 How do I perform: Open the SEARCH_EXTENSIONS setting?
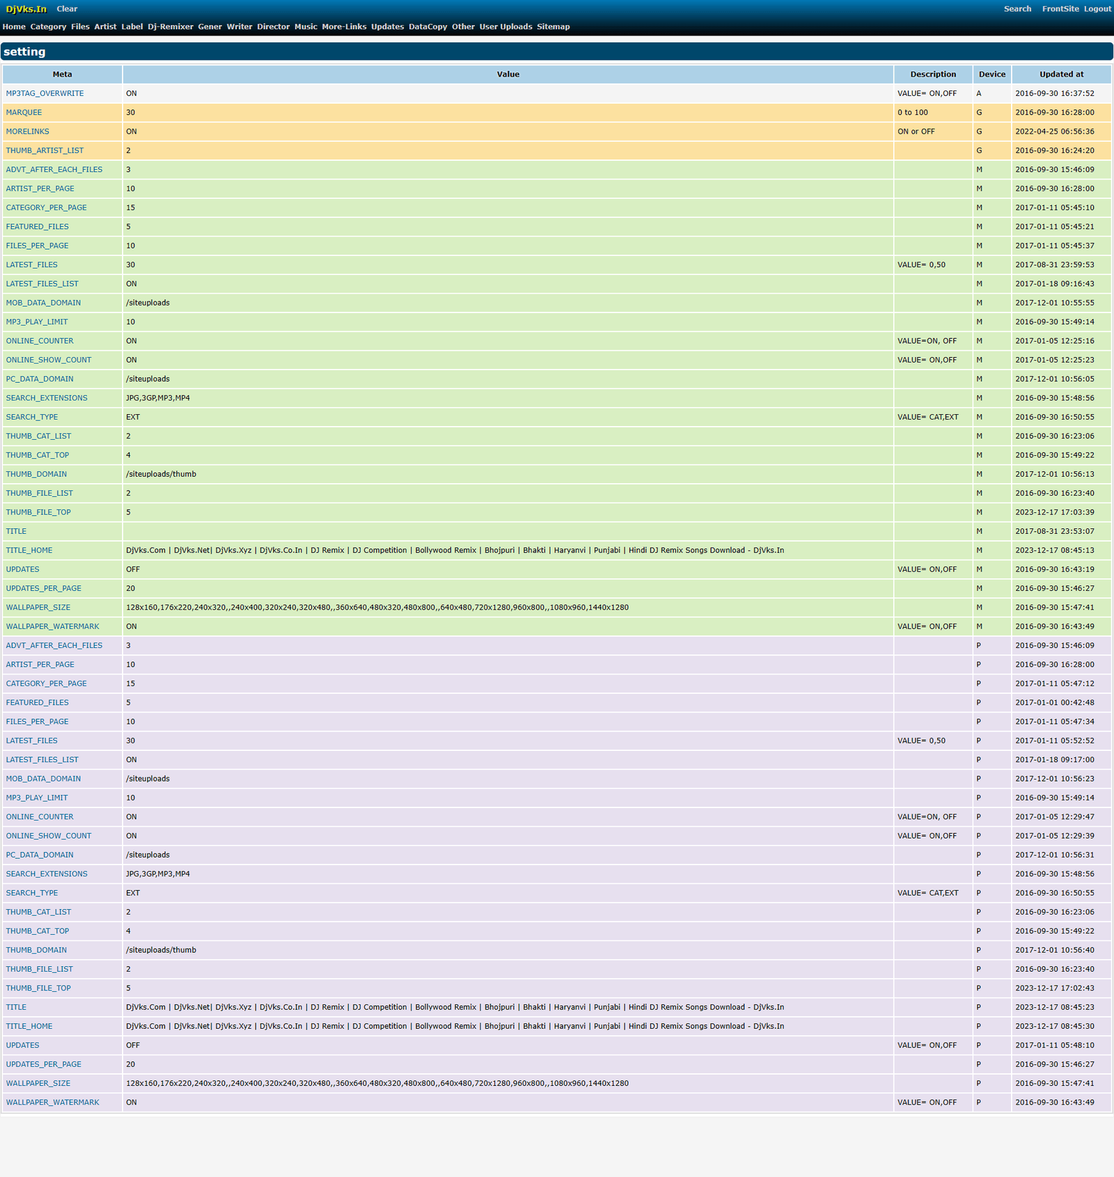pyautogui.click(x=46, y=397)
